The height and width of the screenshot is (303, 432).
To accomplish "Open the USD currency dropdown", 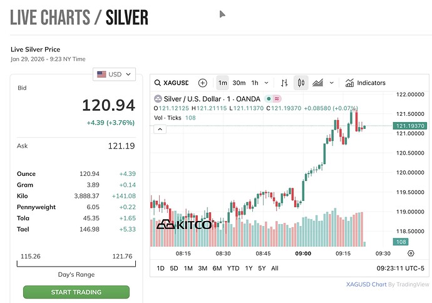I will (x=115, y=74).
